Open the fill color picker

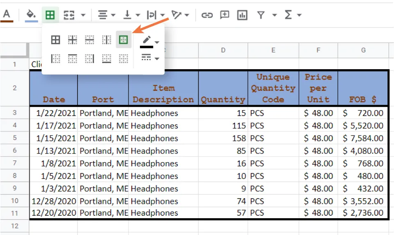click(x=31, y=15)
